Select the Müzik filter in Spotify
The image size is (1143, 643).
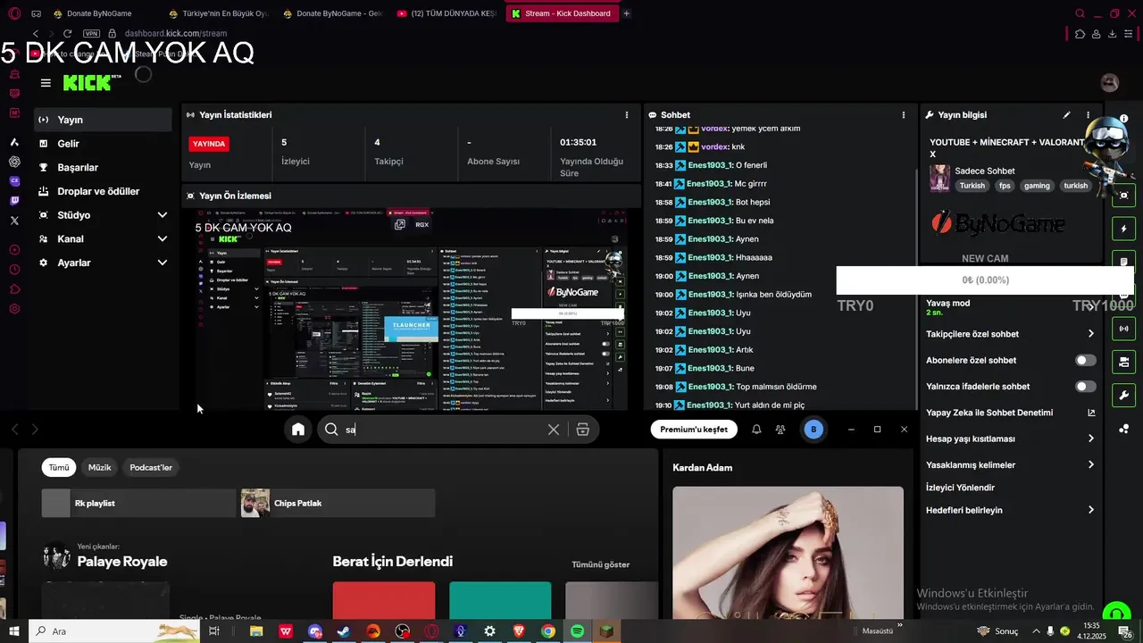[x=100, y=467]
